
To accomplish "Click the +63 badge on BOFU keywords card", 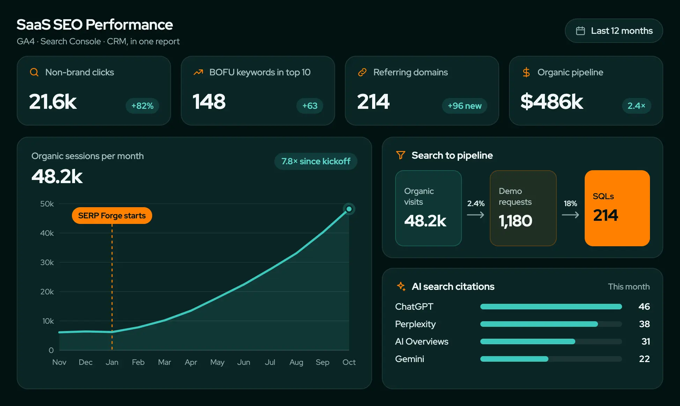I will tap(310, 106).
